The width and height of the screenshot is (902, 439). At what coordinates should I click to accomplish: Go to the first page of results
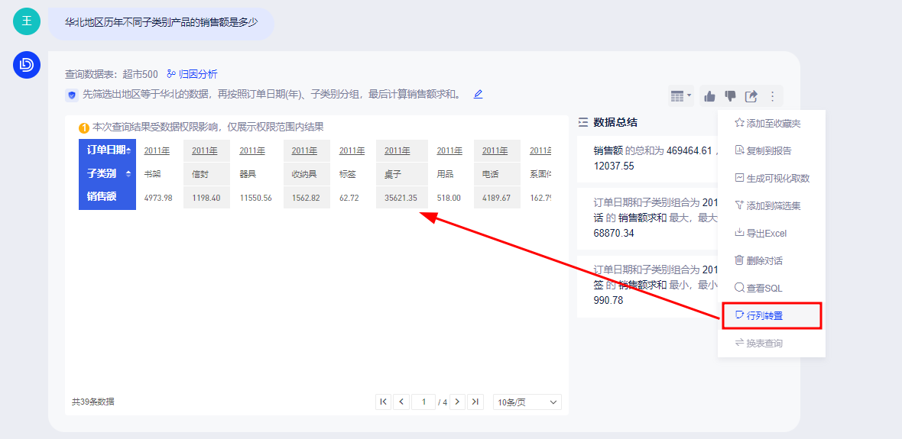coord(384,402)
